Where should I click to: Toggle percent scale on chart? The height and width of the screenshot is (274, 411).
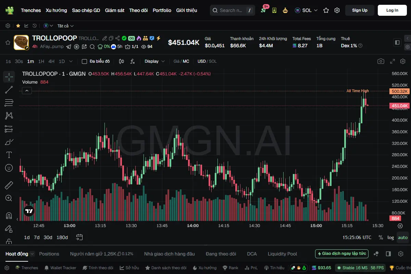pos(381,237)
